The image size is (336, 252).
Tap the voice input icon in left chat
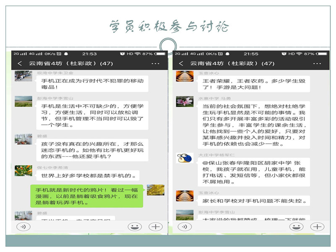[23, 227]
